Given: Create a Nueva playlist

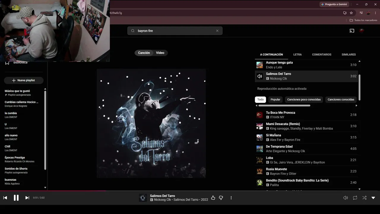Looking at the screenshot, I should coord(24,80).
